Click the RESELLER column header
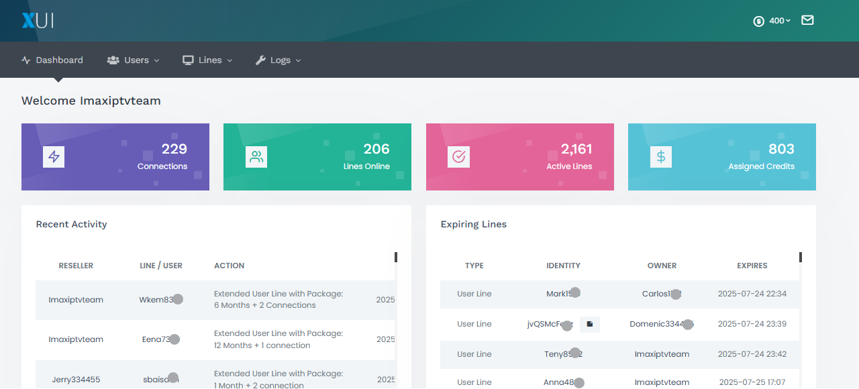 coord(76,266)
